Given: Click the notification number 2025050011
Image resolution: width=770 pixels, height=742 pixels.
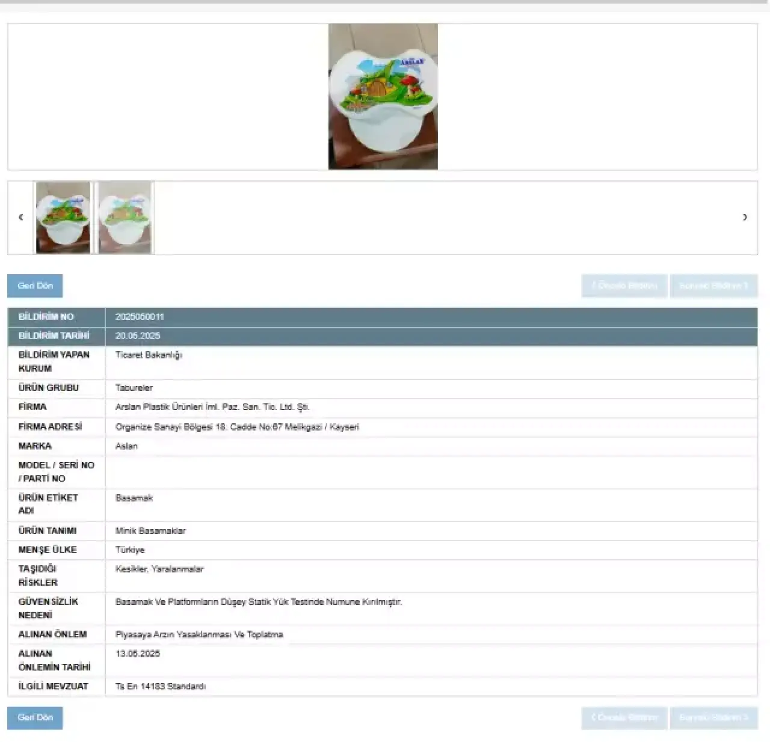Looking at the screenshot, I should (140, 317).
